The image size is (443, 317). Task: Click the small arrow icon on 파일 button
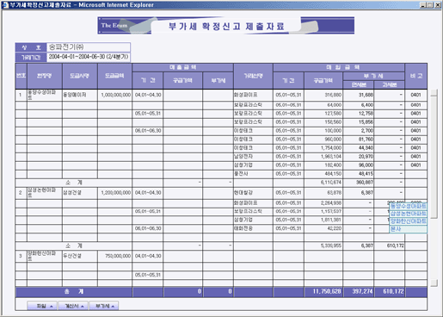point(52,307)
